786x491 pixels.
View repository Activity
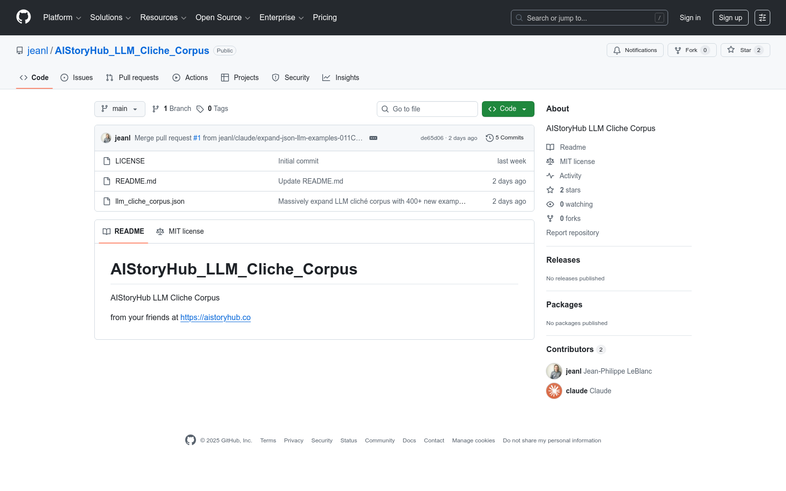(x=564, y=176)
